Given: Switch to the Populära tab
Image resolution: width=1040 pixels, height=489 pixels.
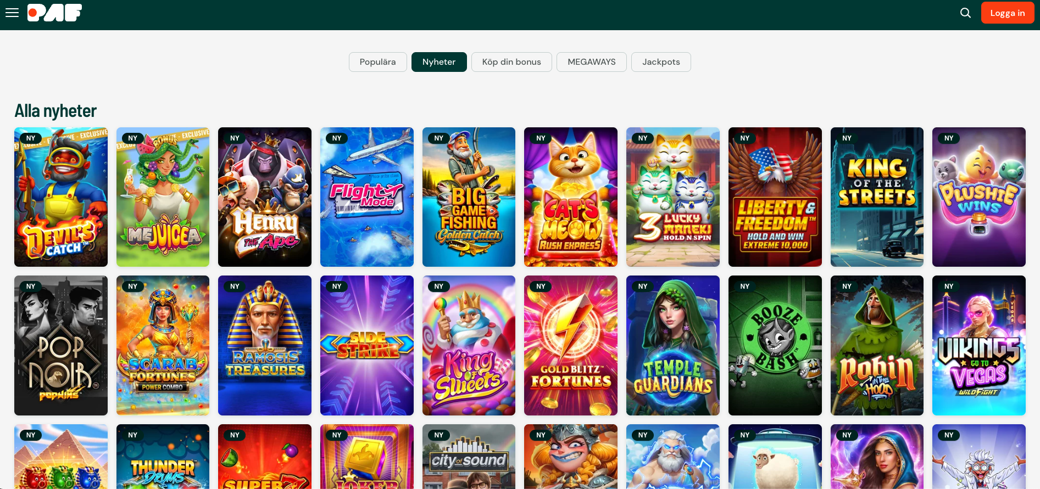Looking at the screenshot, I should [x=378, y=62].
